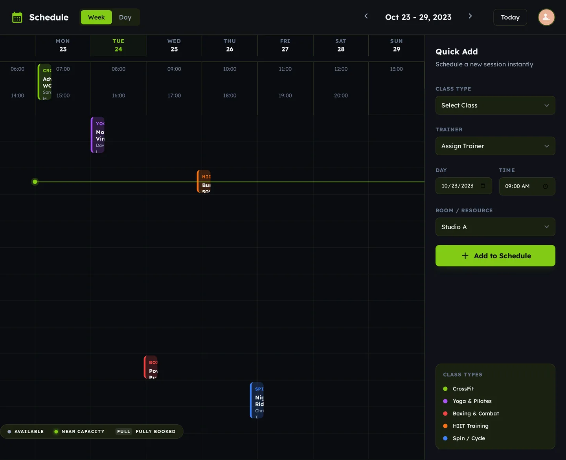The height and width of the screenshot is (460, 566).
Task: Click the Add to Schedule button
Action: click(x=495, y=256)
